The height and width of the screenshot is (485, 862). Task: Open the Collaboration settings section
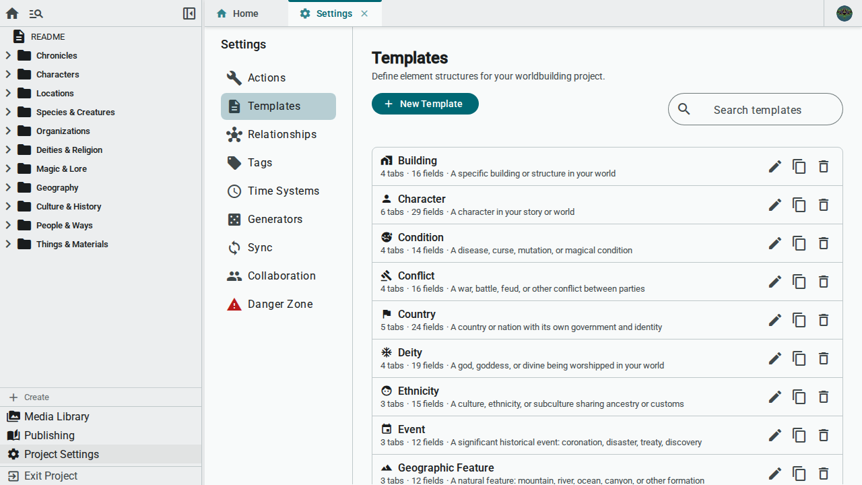pyautogui.click(x=278, y=276)
